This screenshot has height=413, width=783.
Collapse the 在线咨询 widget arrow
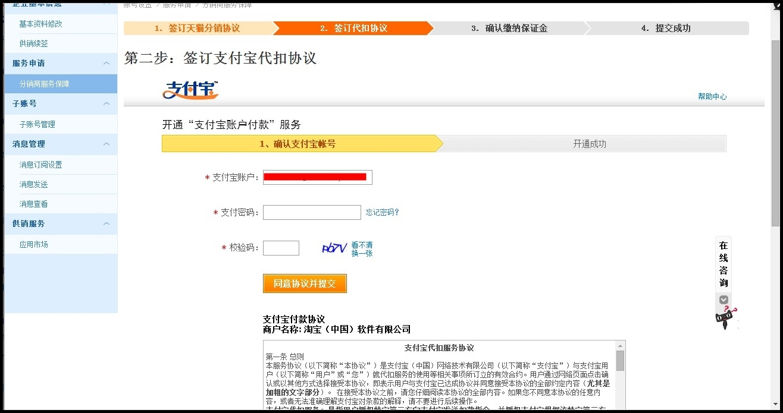(724, 299)
